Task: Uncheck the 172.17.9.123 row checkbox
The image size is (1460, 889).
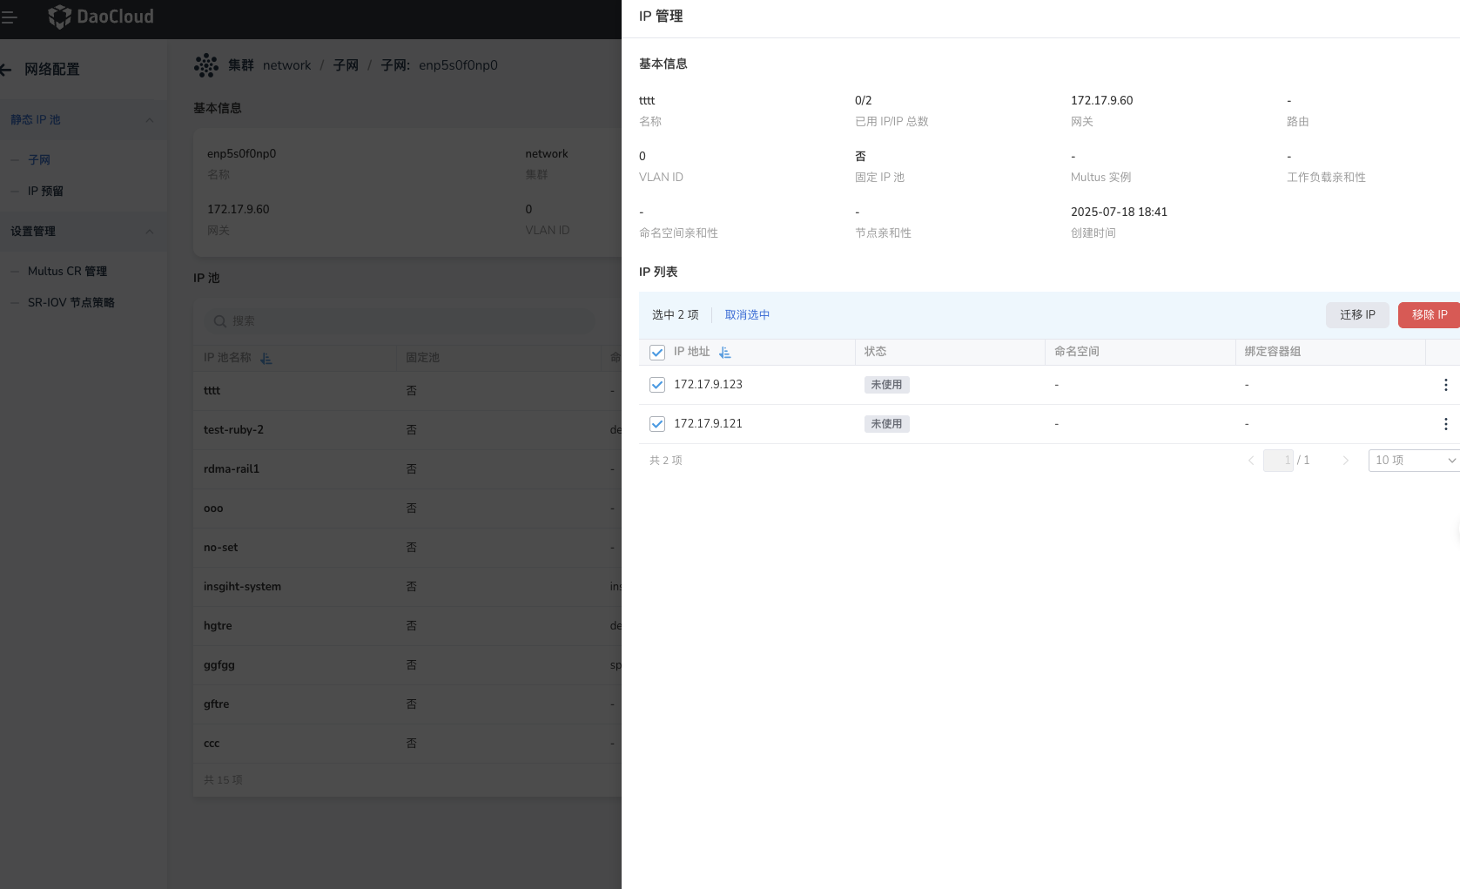Action: coord(657,384)
